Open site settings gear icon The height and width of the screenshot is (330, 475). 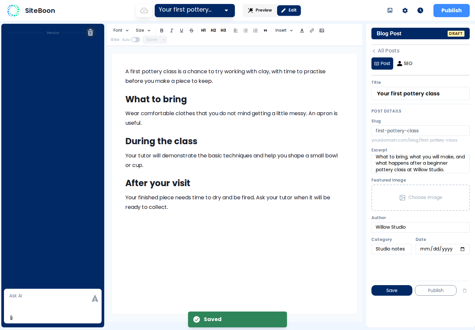click(405, 11)
